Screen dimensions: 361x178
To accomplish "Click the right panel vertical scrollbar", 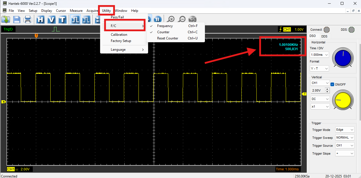I will (x=360, y=82).
